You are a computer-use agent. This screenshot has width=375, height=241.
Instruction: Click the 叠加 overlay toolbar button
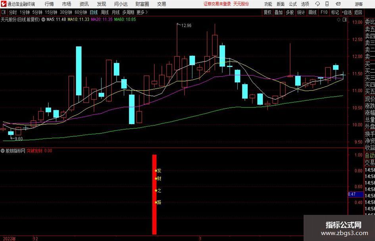point(279,12)
